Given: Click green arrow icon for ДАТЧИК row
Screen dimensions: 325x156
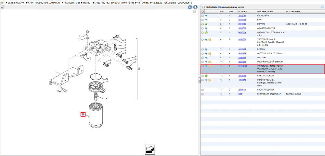Looking at the screenshot, I should click(206, 32).
